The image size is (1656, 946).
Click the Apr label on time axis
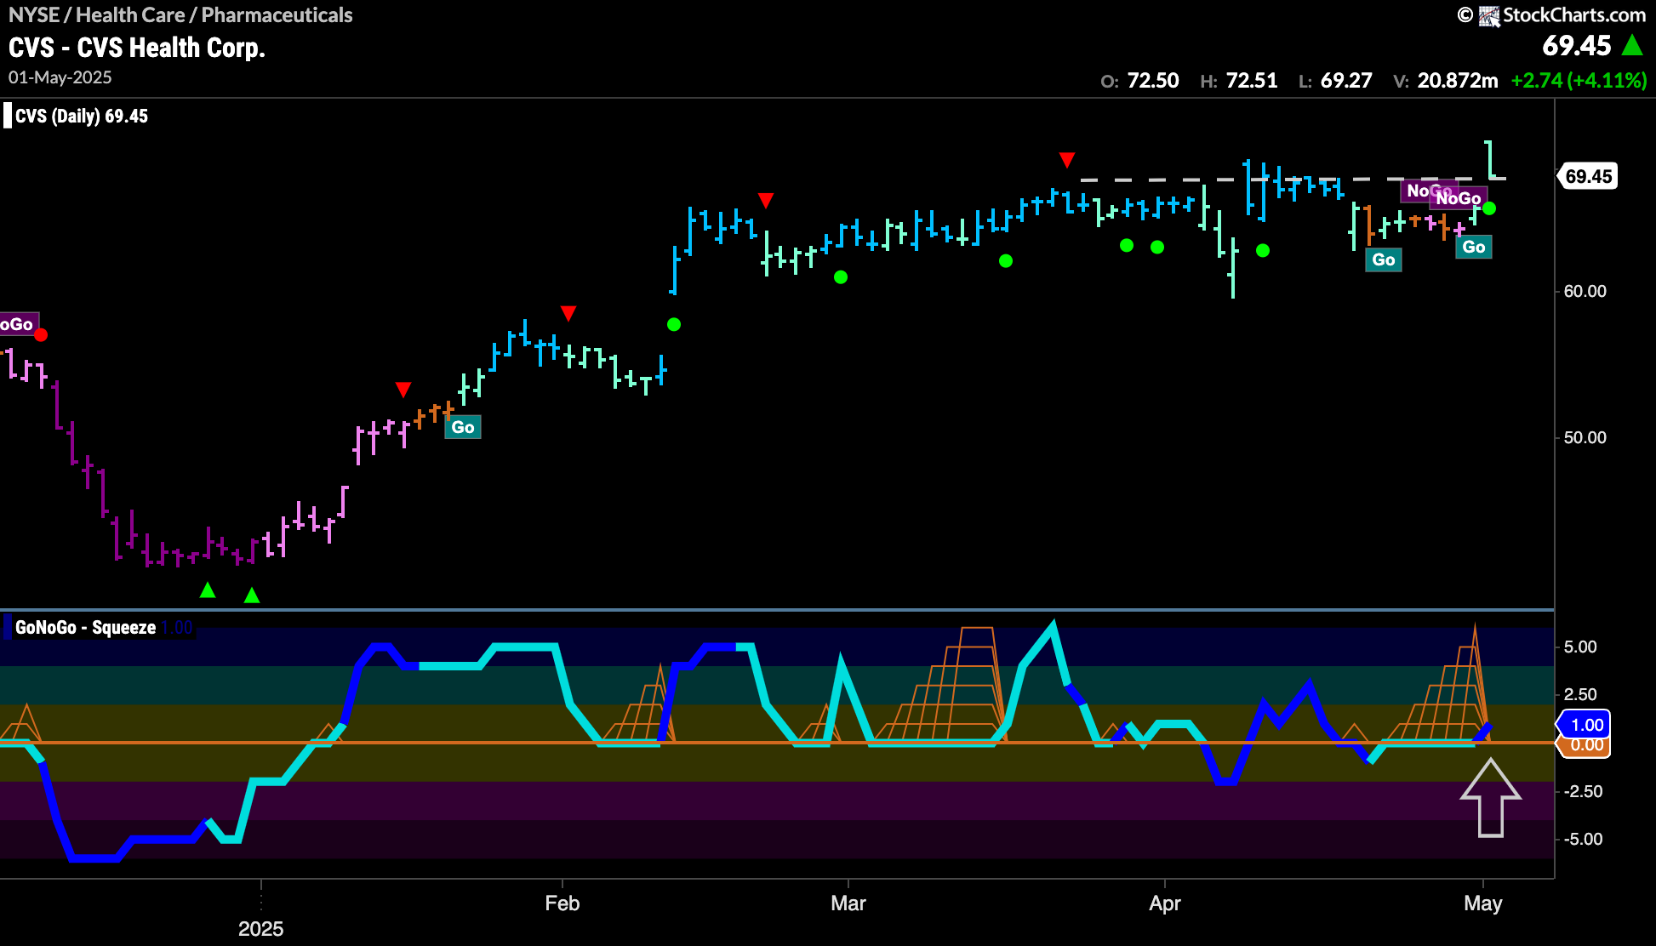click(1165, 903)
